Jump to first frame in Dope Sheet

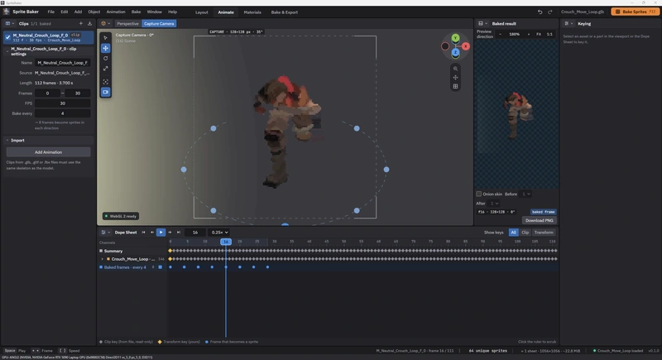pyautogui.click(x=143, y=232)
